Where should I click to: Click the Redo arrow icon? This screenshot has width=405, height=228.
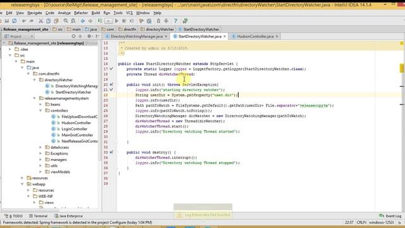coord(32,21)
